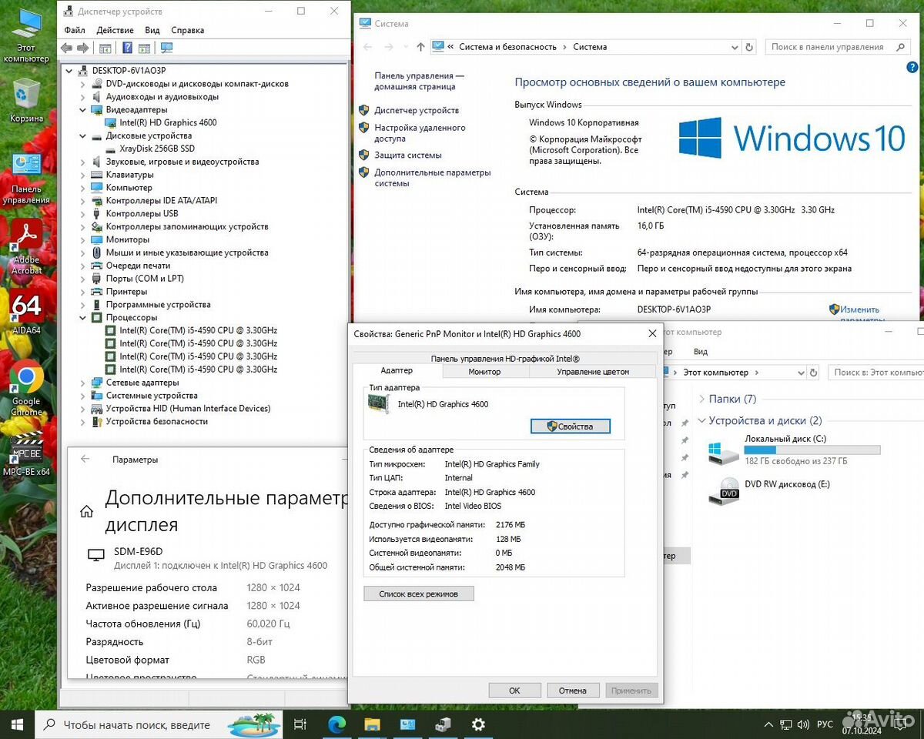Open File Explorer from the taskbar

click(372, 724)
